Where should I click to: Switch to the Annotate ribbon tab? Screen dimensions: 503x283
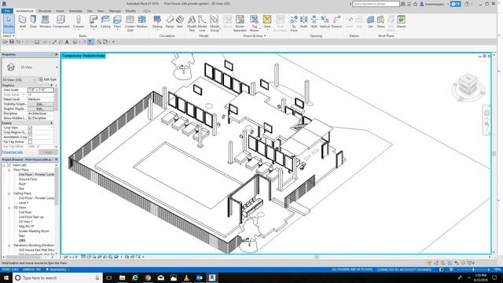coord(75,11)
